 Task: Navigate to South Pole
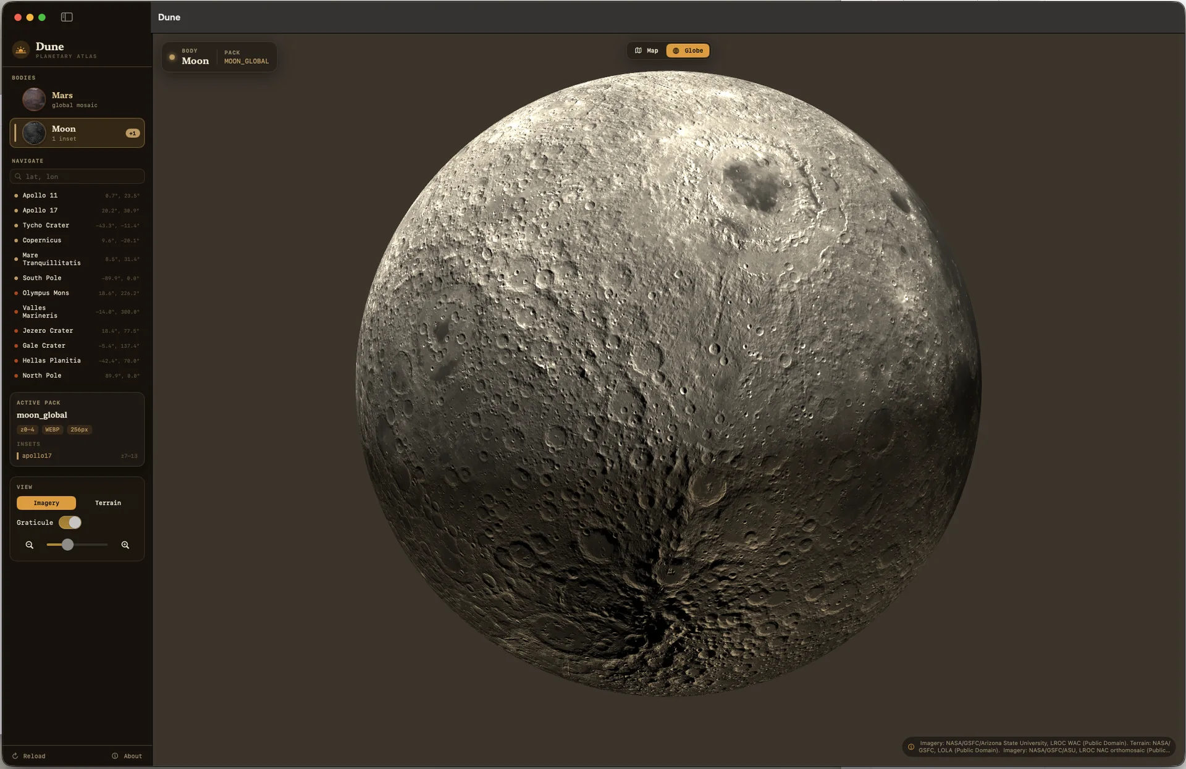[x=77, y=278]
